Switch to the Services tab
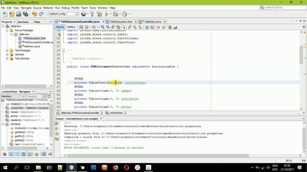Image resolution: width=307 pixels, height=172 pixels. pyautogui.click(x=23, y=22)
